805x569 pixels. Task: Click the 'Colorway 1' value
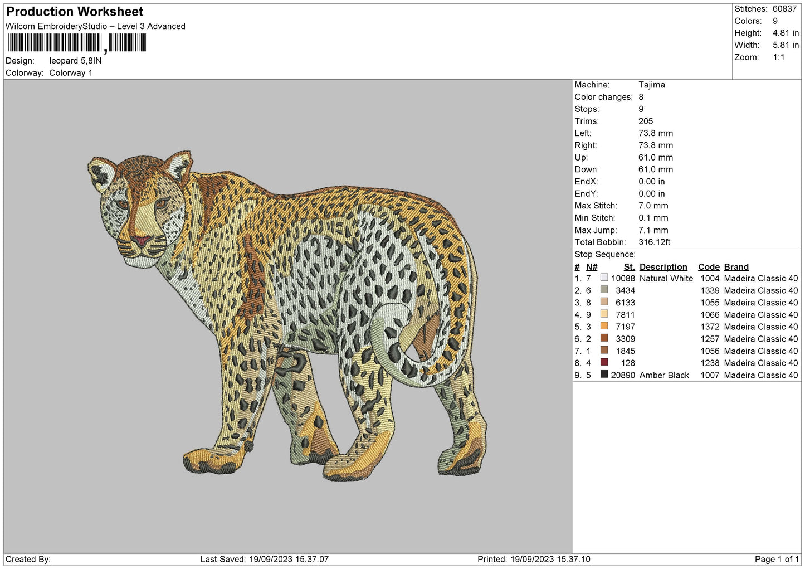coord(71,73)
